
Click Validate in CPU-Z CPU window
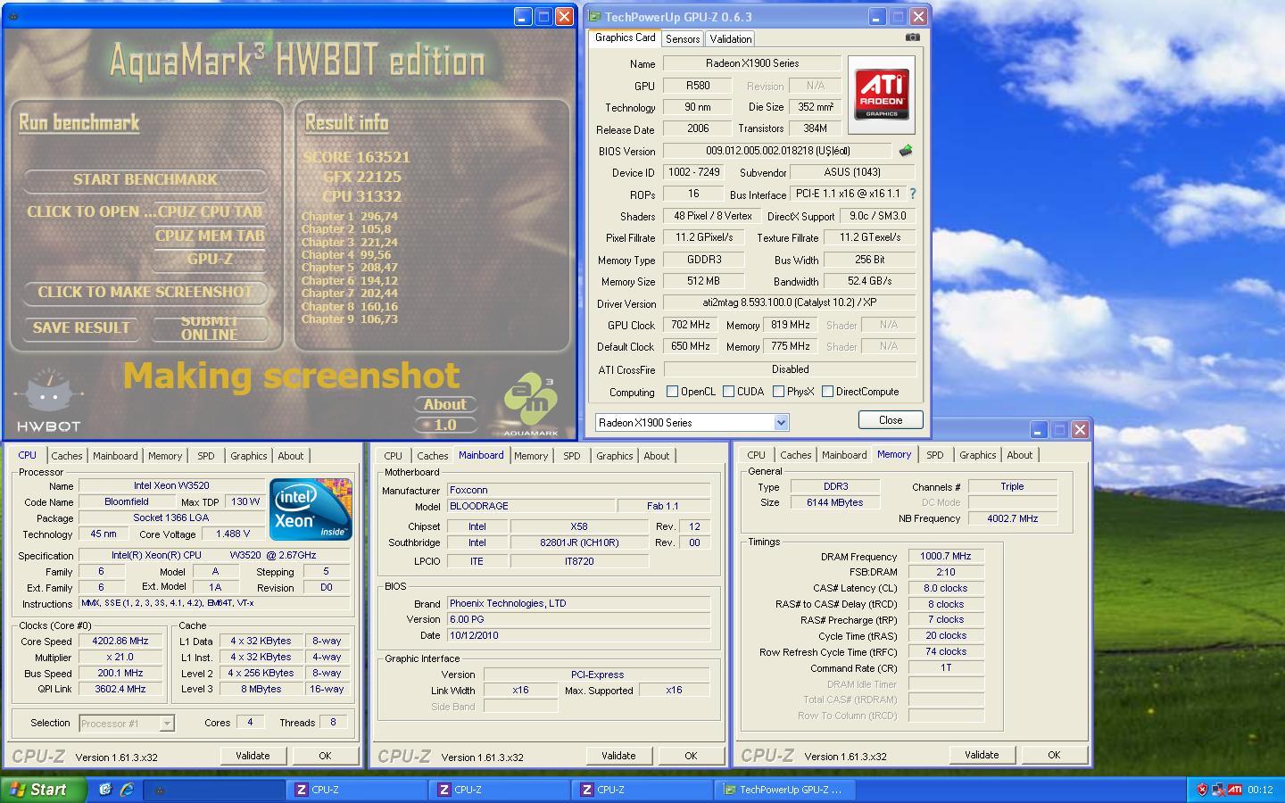pos(253,756)
